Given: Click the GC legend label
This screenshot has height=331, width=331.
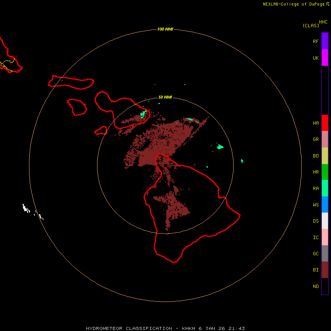Looking at the screenshot, I should click(x=316, y=254).
